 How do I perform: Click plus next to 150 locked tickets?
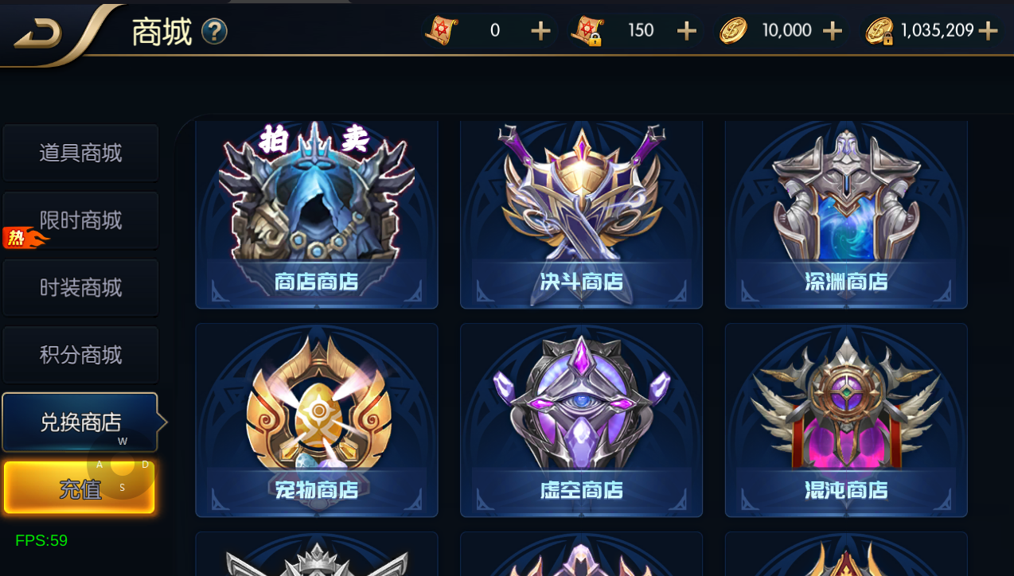[686, 31]
